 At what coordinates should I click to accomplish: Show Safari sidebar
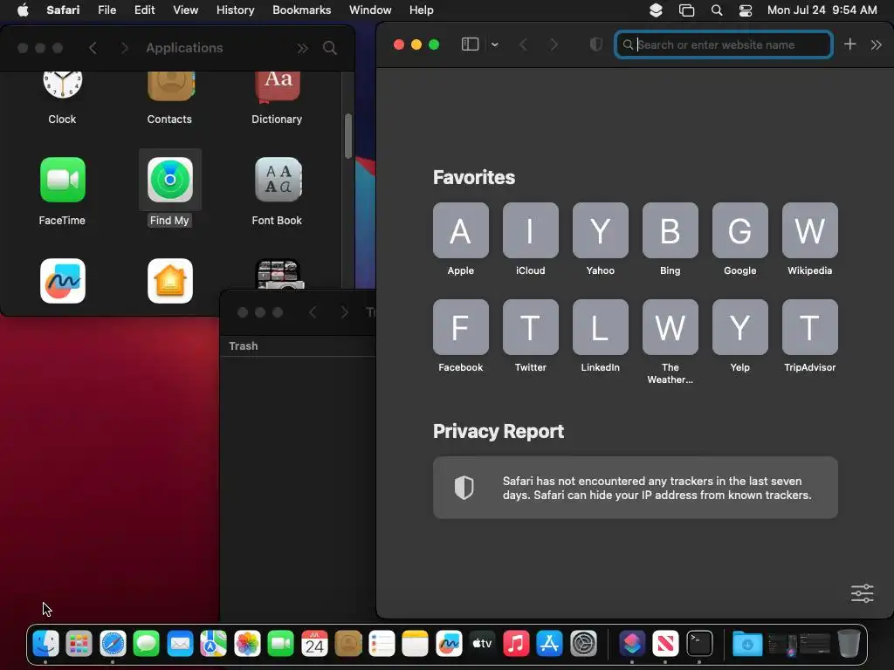pos(470,44)
